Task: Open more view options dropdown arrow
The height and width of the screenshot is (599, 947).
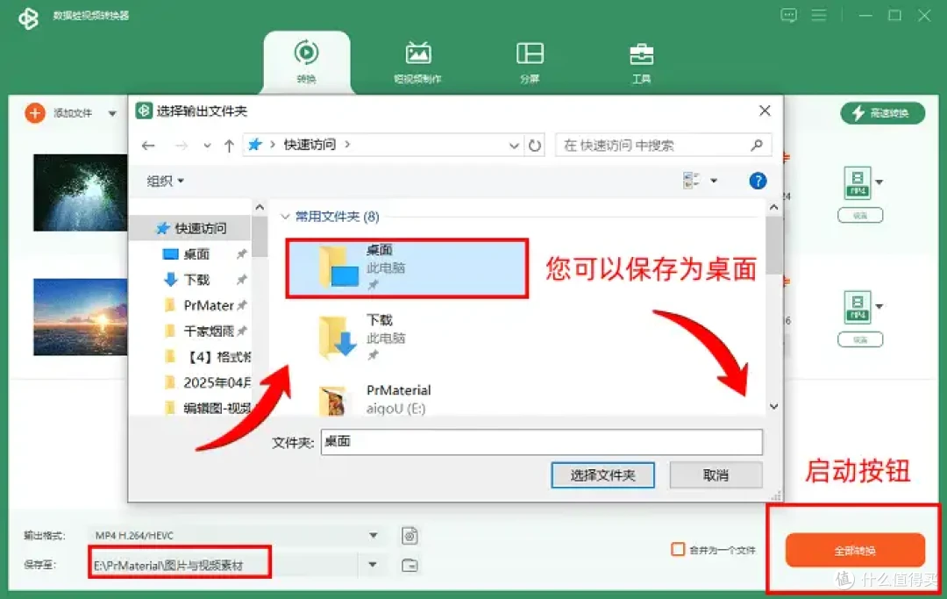Action: [x=714, y=181]
